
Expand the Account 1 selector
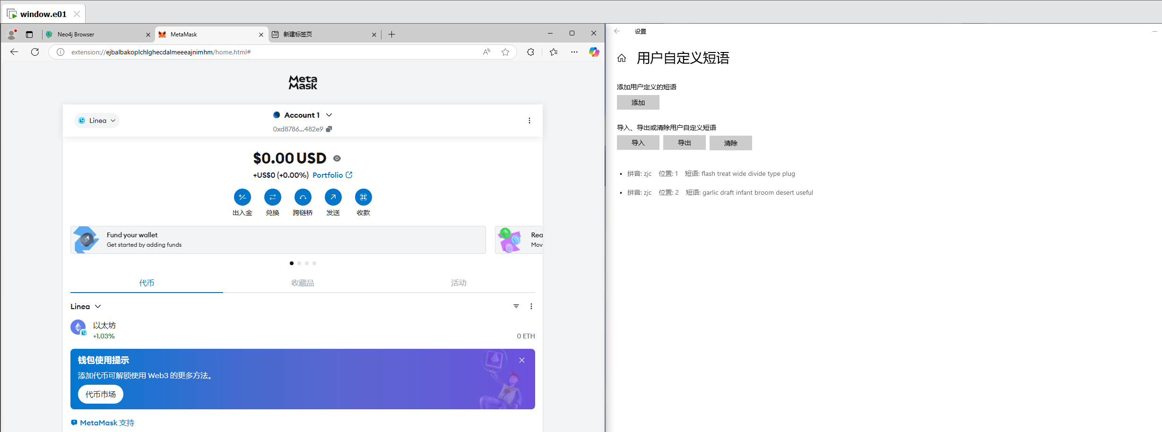[303, 115]
